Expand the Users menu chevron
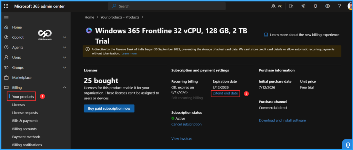Image resolution: width=353 pixels, height=150 pixels. (64, 58)
